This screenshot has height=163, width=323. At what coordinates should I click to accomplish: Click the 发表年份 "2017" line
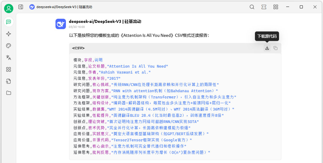97,78
